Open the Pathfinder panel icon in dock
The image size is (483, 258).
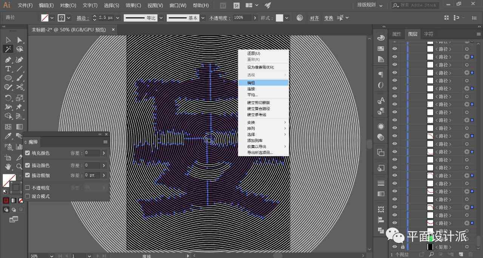point(381,230)
